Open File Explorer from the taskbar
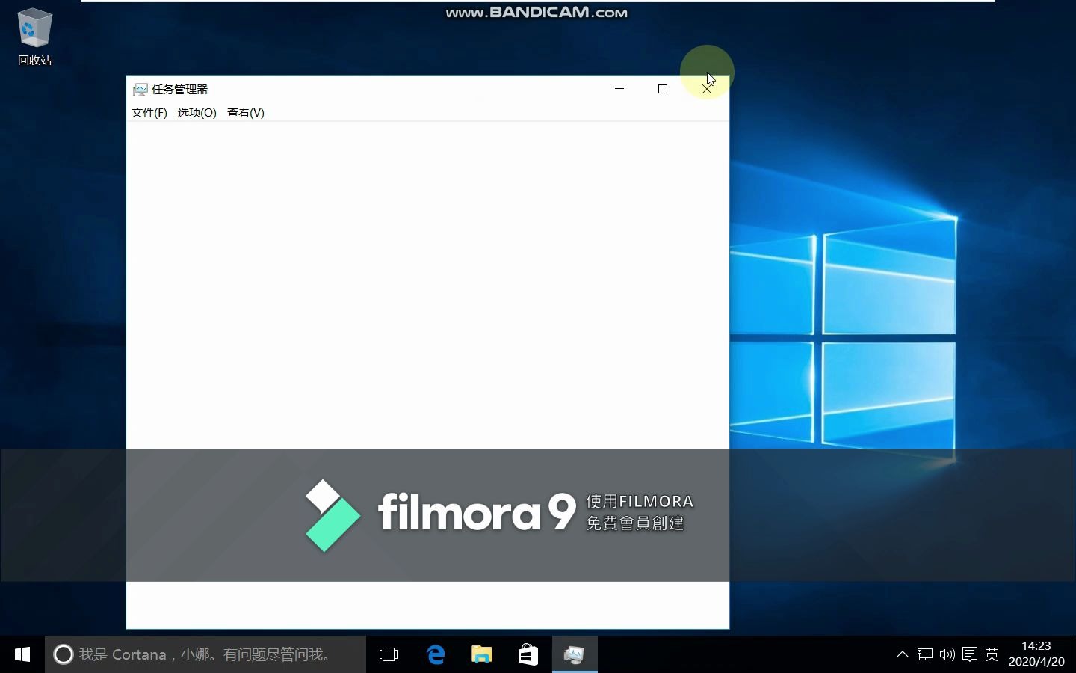The height and width of the screenshot is (673, 1076). tap(481, 654)
